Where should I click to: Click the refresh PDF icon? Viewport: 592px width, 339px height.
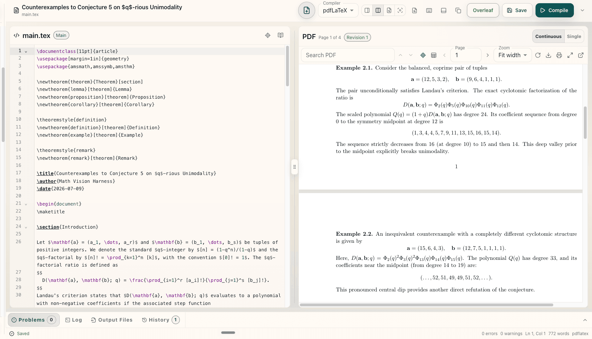click(538, 55)
